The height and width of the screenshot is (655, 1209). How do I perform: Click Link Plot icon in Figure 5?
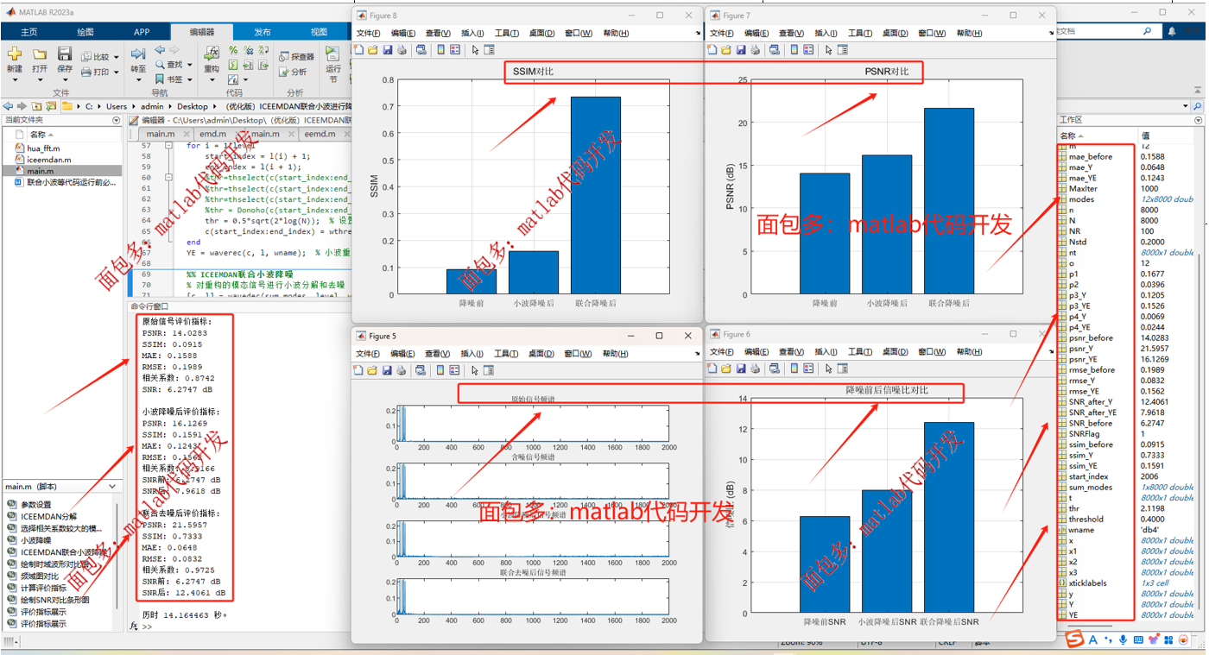420,370
